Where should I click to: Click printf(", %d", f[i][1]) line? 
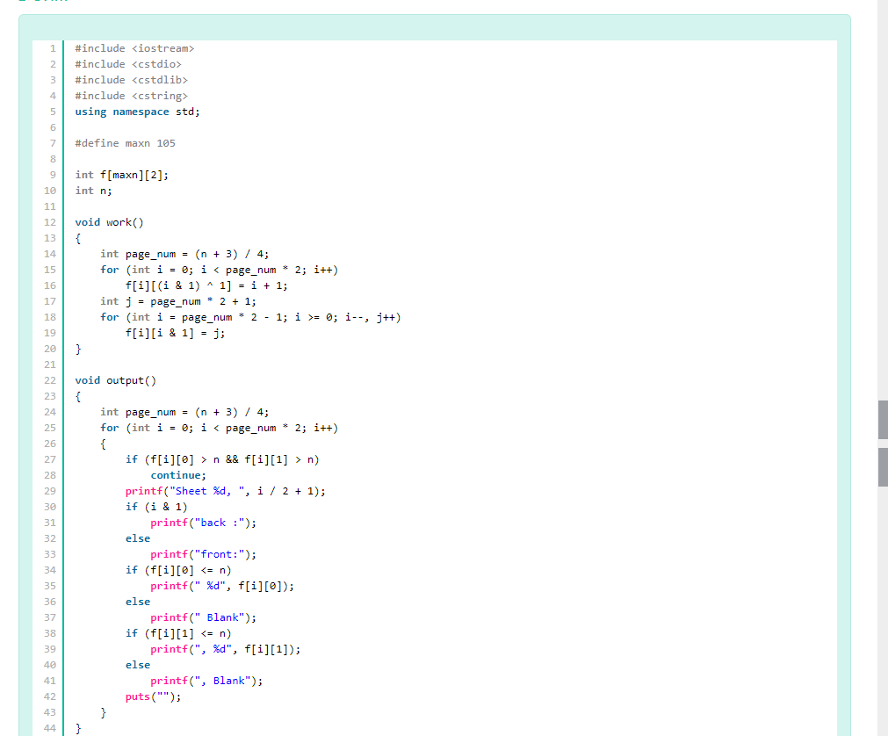point(226,649)
